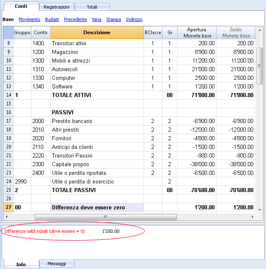This screenshot has width=266, height=269.
Task: Open the Stampa view
Action: [x=113, y=19]
